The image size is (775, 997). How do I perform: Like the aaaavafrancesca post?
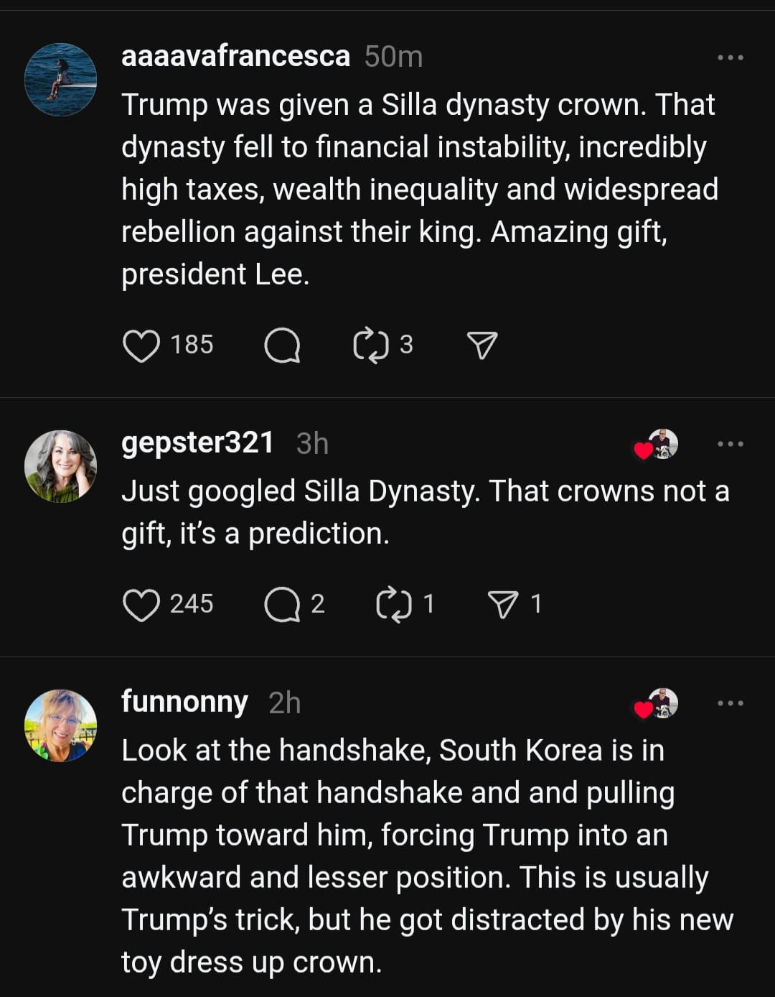click(x=141, y=346)
